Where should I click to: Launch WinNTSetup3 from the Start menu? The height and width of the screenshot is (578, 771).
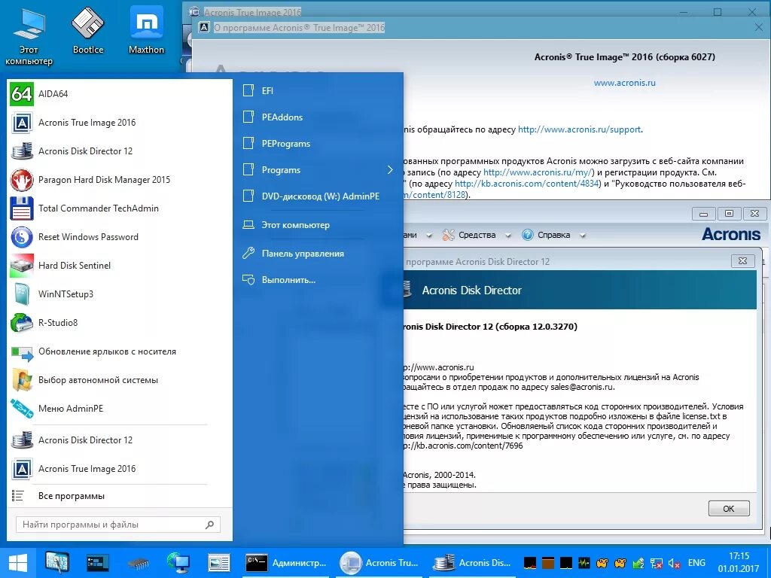pyautogui.click(x=69, y=294)
